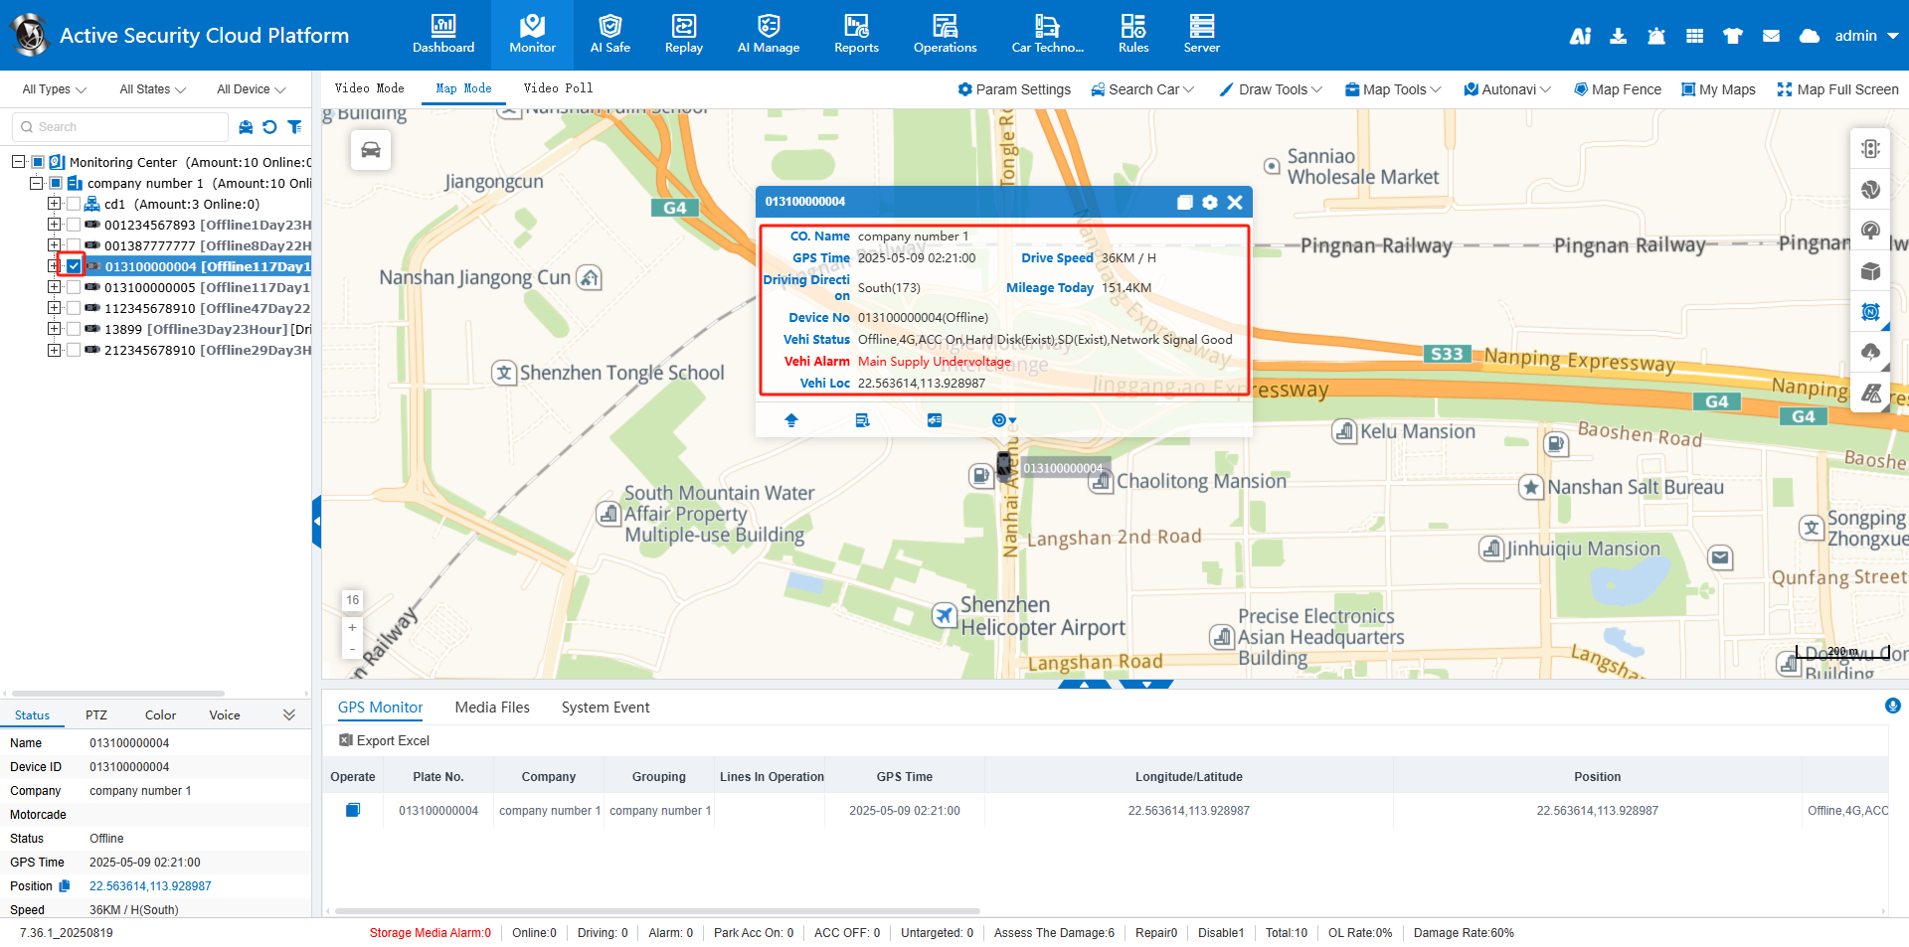The width and height of the screenshot is (1909, 947).
Task: Click the map zoom in plus button
Action: (x=352, y=628)
